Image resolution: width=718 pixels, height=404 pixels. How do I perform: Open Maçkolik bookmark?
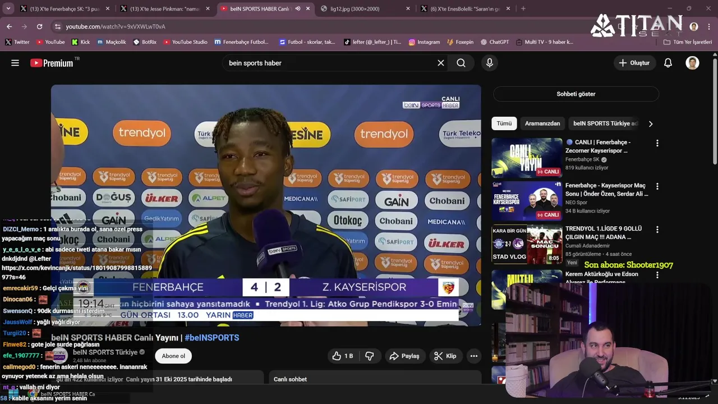pos(111,42)
